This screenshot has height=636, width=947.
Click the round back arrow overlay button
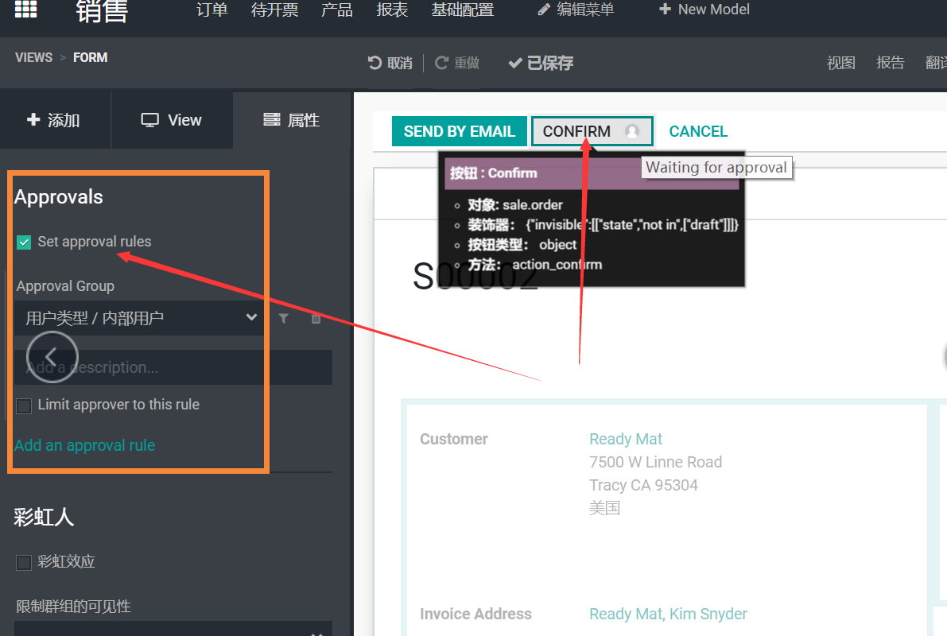point(52,356)
